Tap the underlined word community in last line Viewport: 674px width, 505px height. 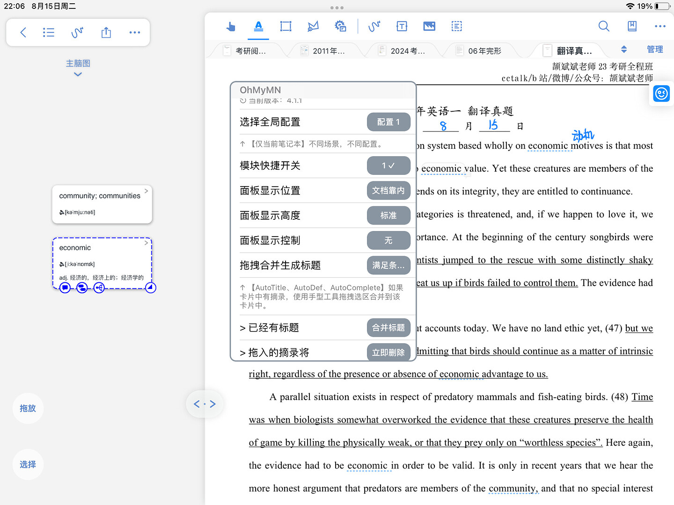click(x=513, y=489)
